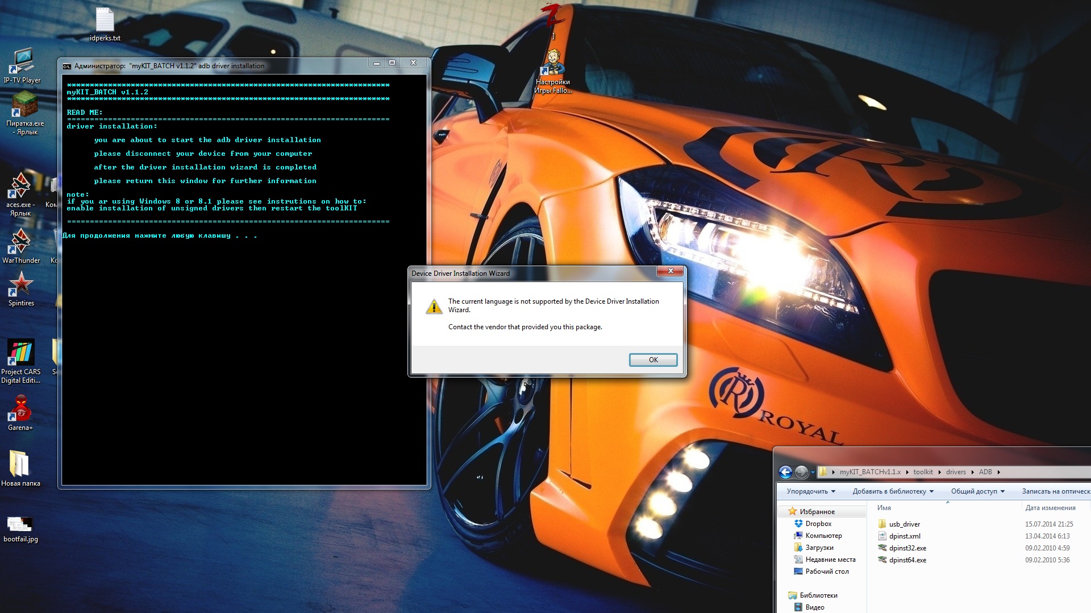Open the idperks.txt desktop file
1091x613 pixels.
pos(105,23)
